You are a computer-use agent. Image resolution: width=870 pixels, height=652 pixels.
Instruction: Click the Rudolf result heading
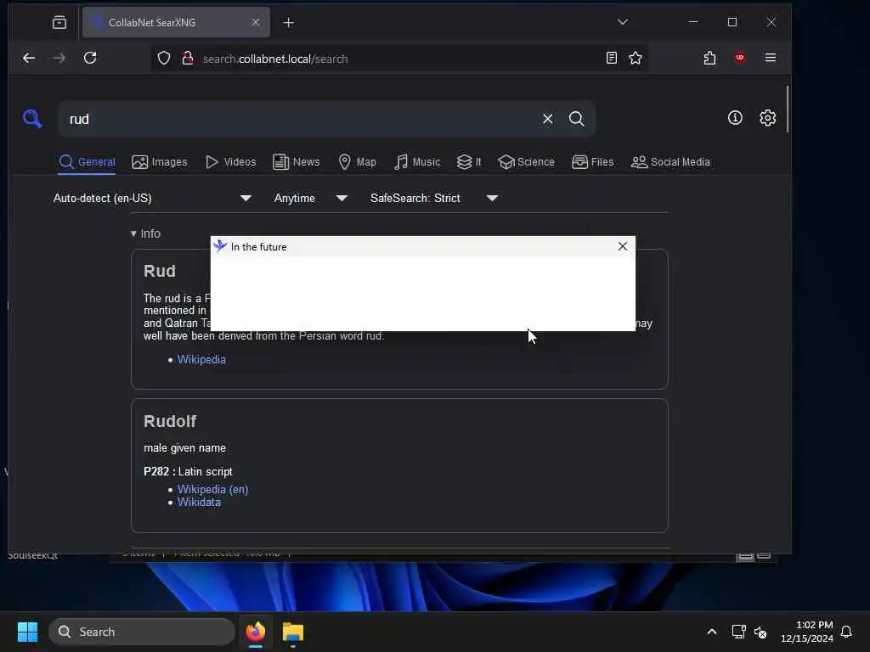click(170, 421)
